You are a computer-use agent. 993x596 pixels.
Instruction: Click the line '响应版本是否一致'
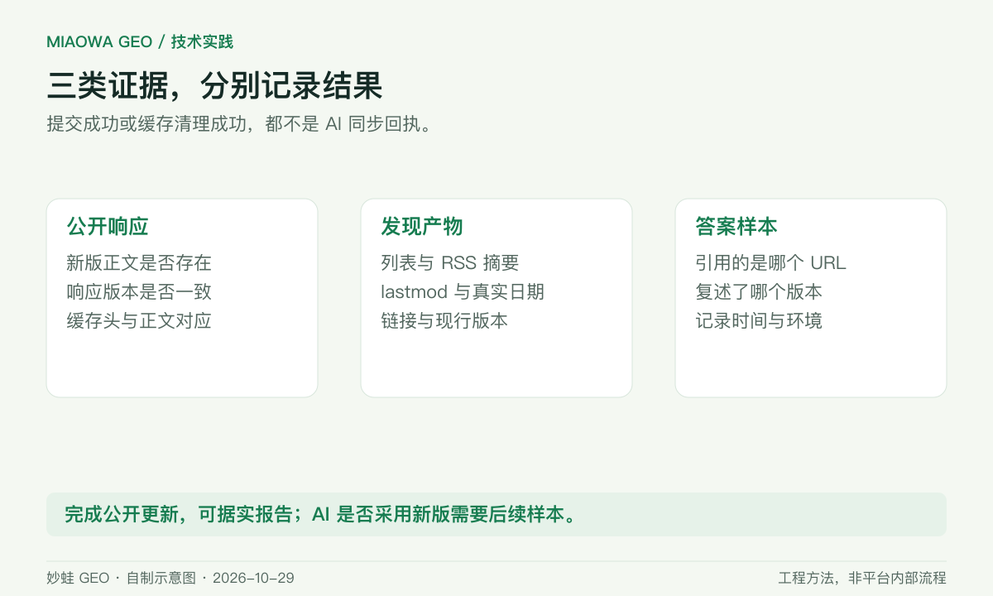pyautogui.click(x=139, y=292)
